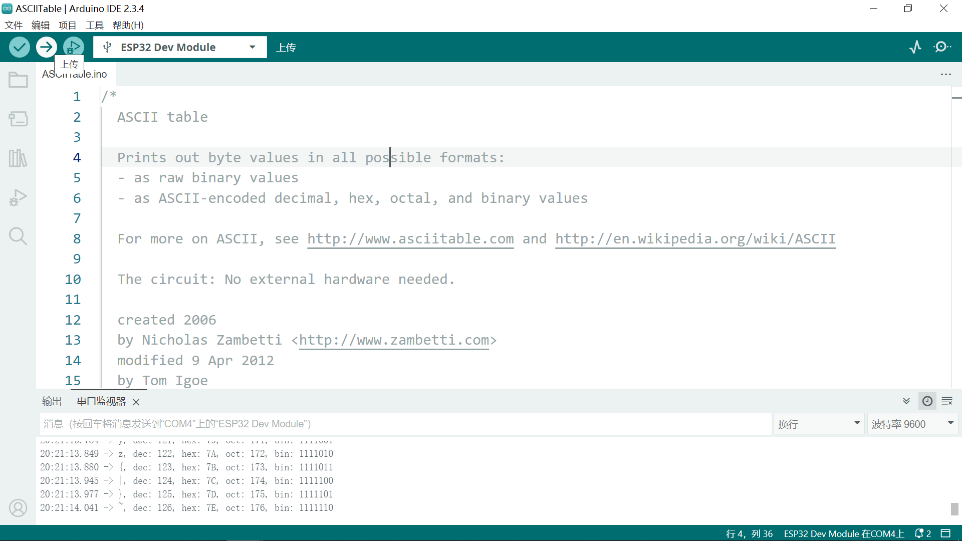Image resolution: width=962 pixels, height=541 pixels.
Task: Open the Boards Manager sidebar icon
Action: (x=18, y=119)
